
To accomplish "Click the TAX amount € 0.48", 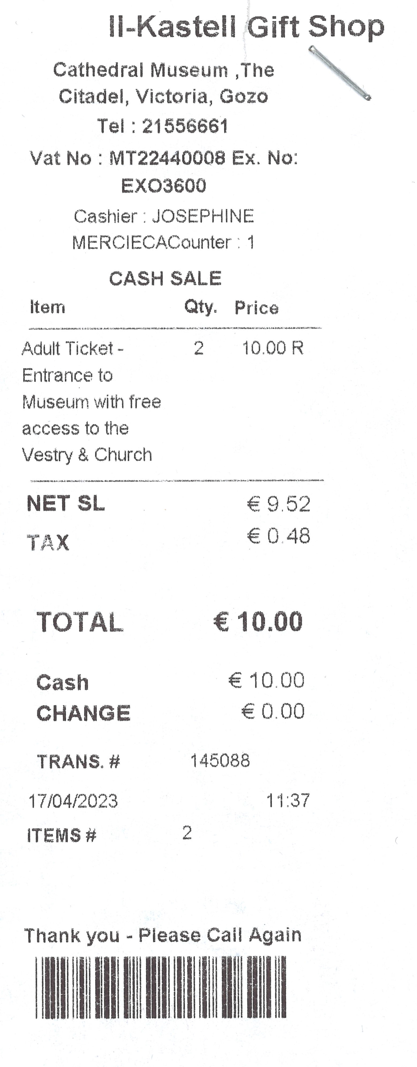I will [x=279, y=536].
